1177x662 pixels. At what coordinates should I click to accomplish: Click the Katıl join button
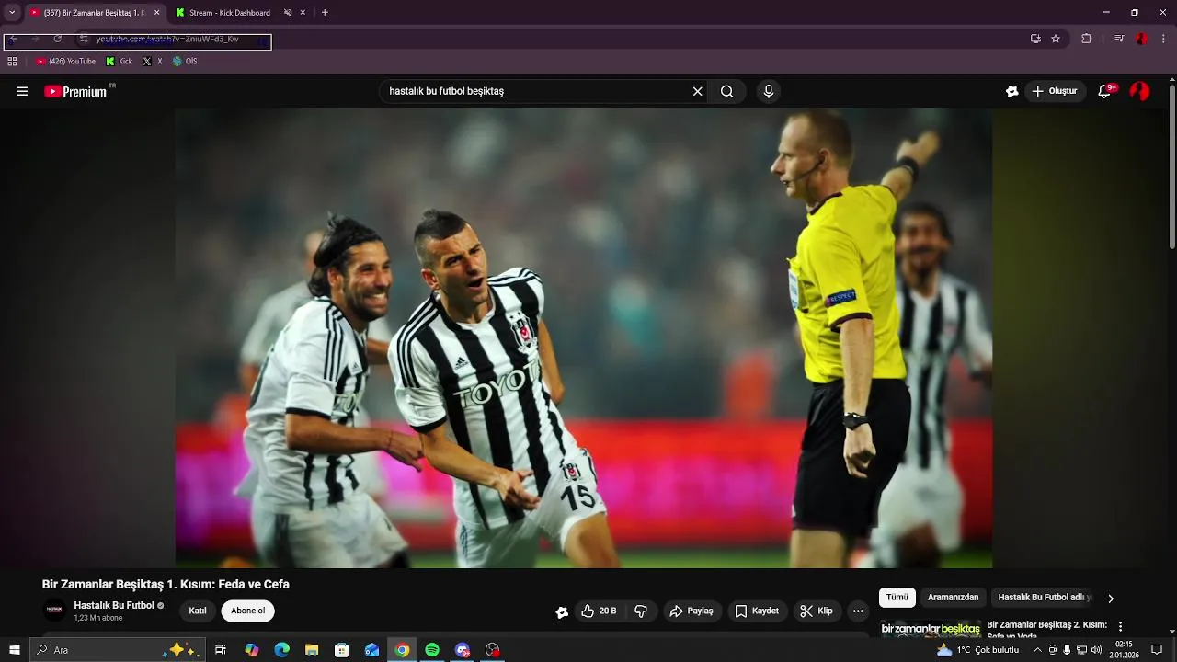(x=198, y=611)
